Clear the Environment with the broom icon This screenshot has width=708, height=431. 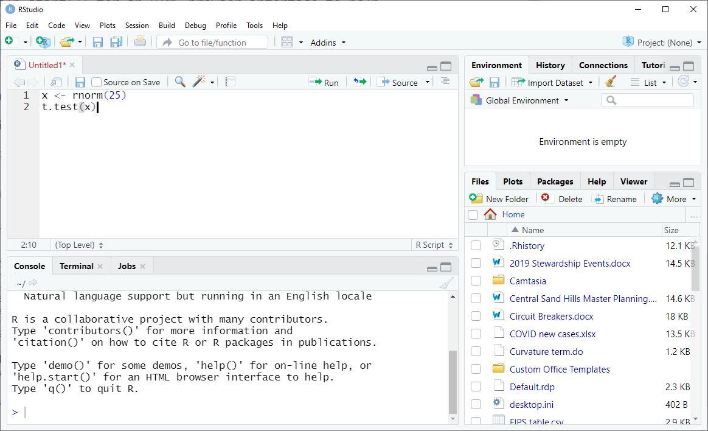(610, 81)
